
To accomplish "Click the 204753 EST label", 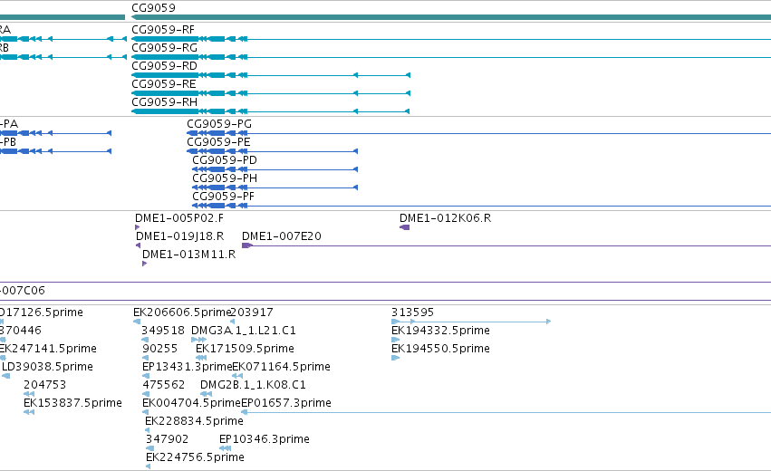I will 44,385.
